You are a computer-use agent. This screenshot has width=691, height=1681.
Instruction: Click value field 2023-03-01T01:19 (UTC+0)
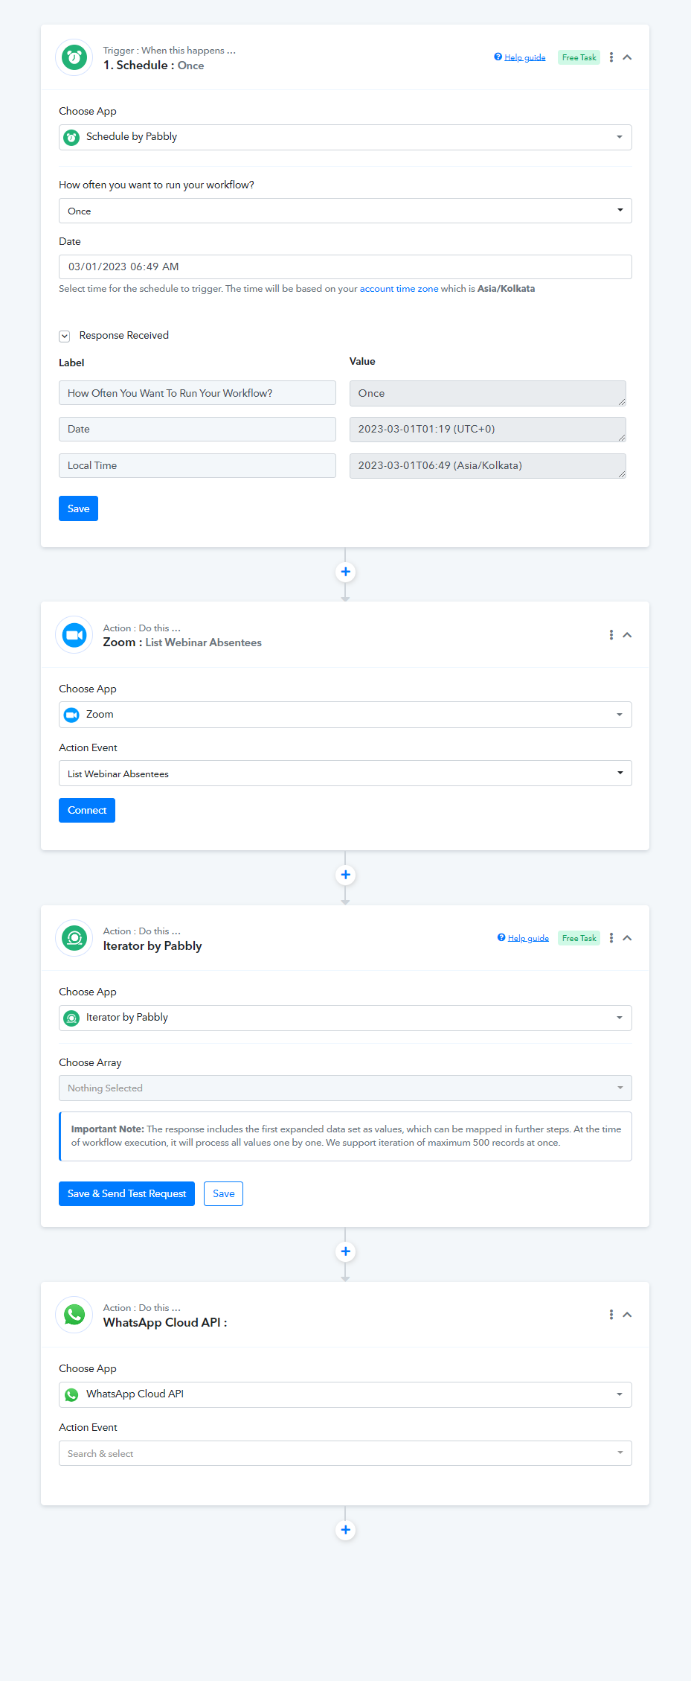coord(488,429)
